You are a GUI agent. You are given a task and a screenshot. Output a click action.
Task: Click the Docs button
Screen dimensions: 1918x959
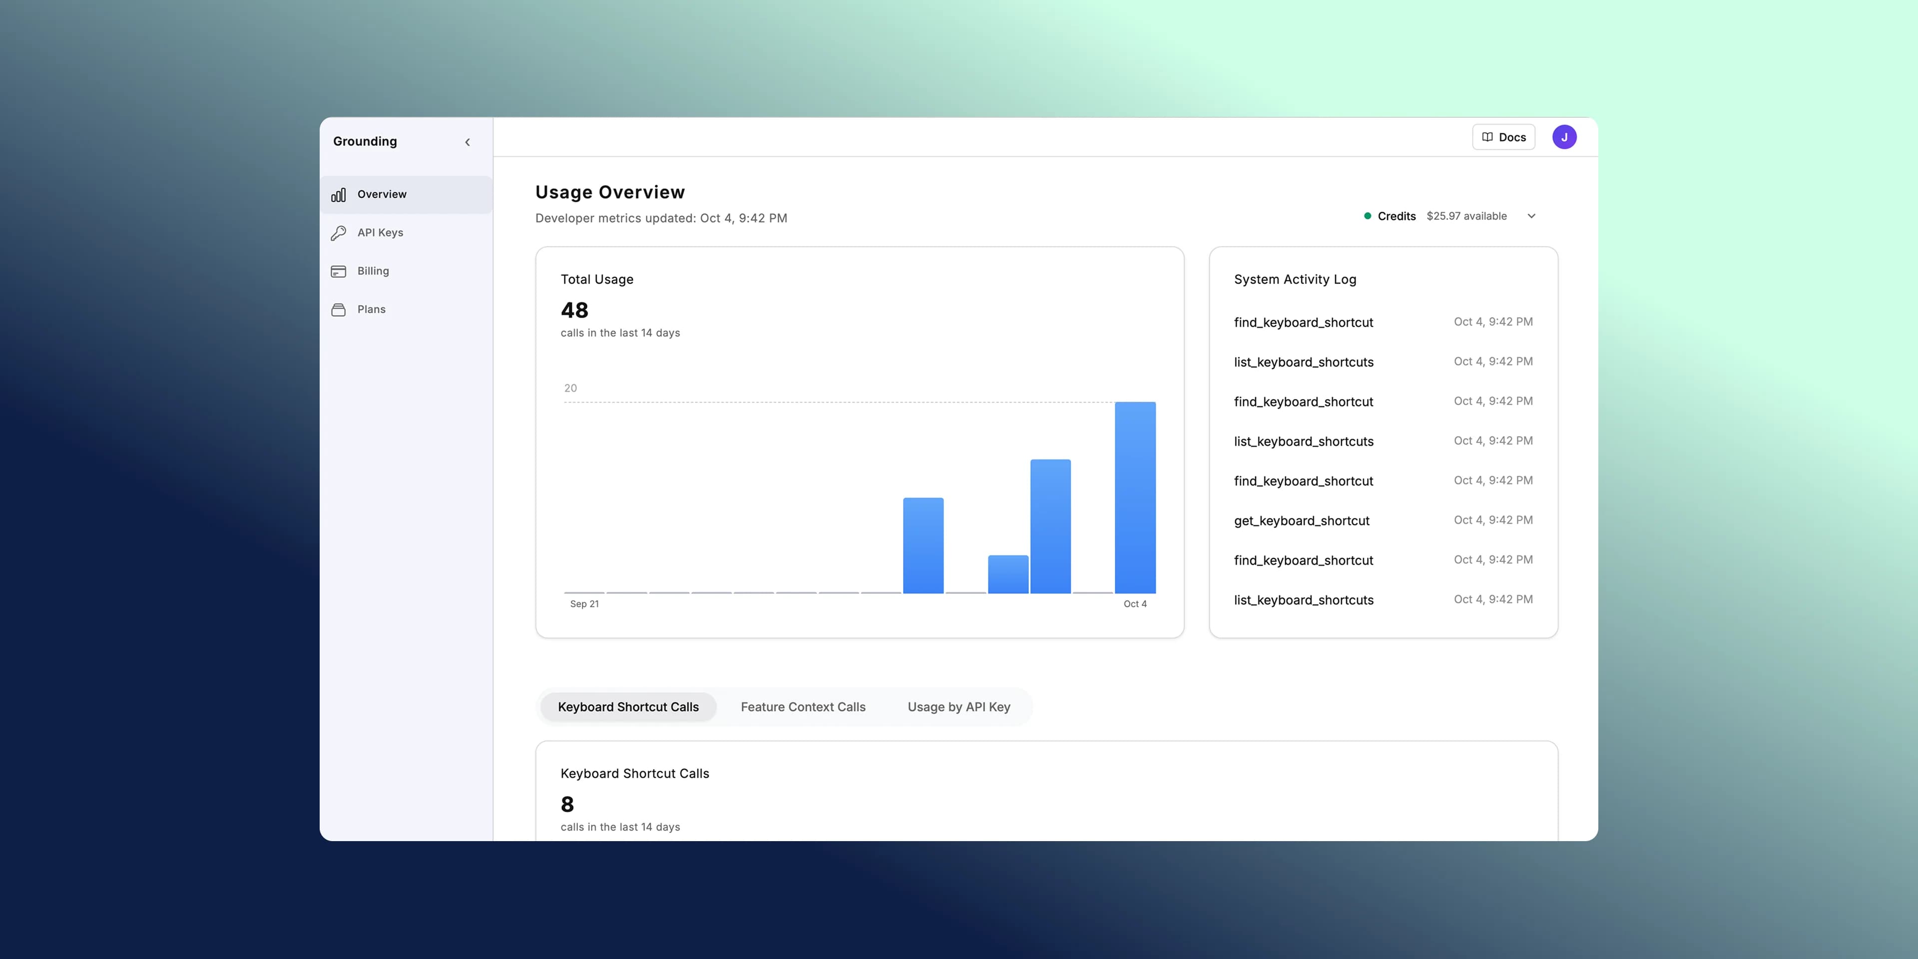[x=1503, y=137]
